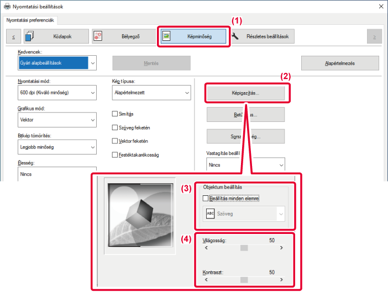Click the Világosság slider handle
This screenshot has width=388, height=293.
tap(244, 248)
